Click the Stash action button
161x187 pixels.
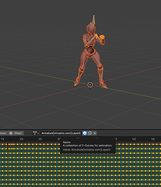point(16,133)
